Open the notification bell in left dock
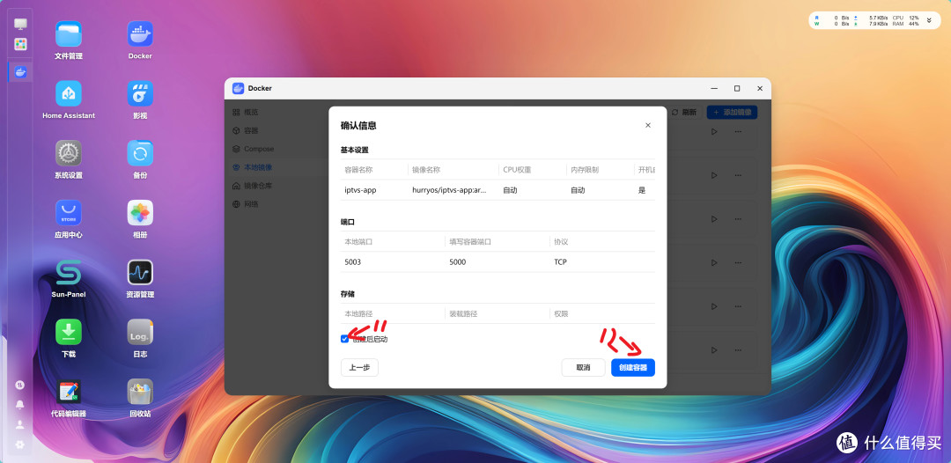 pos(20,404)
